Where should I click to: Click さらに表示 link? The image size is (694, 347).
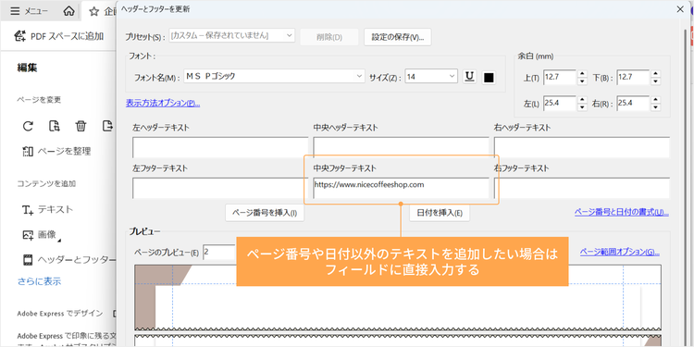coord(40,281)
